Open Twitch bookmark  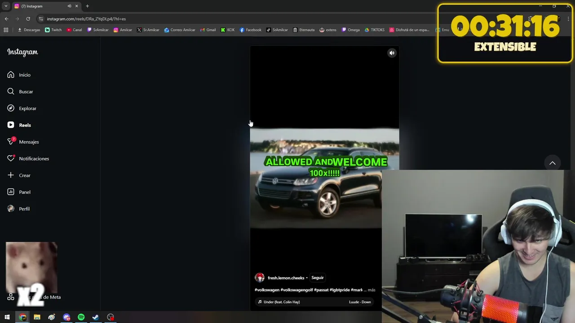(x=53, y=30)
